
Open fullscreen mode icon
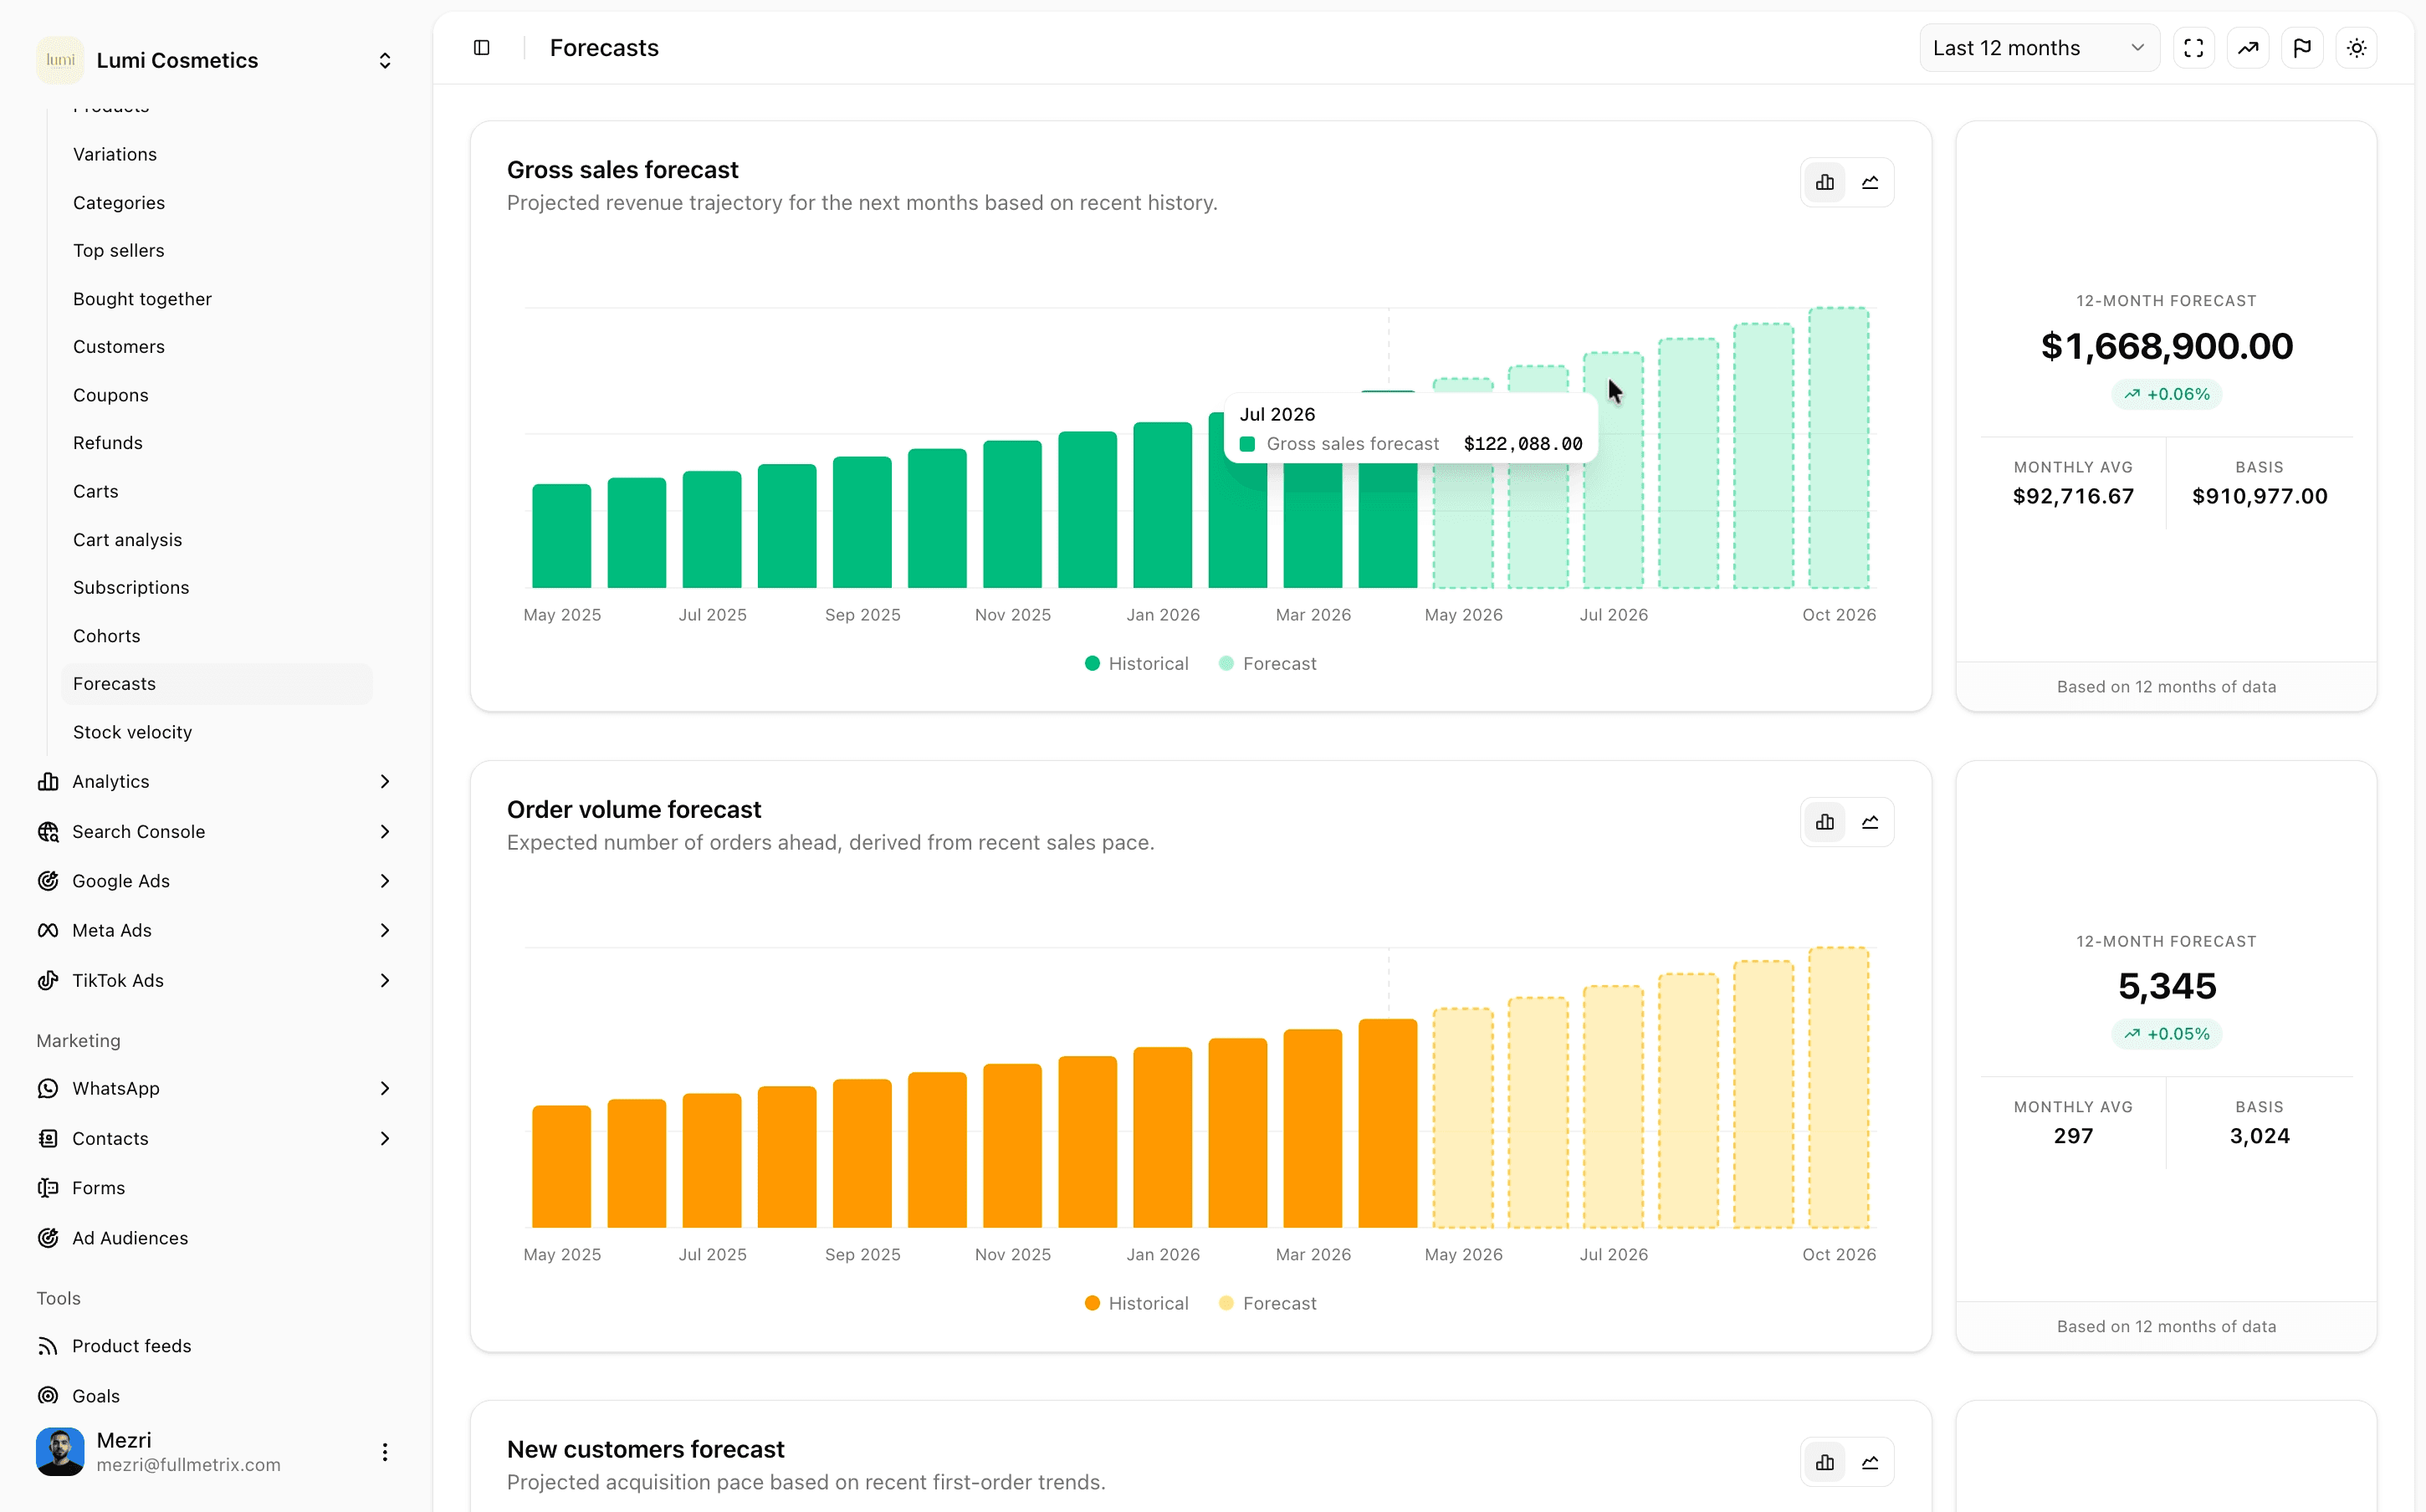click(2193, 48)
